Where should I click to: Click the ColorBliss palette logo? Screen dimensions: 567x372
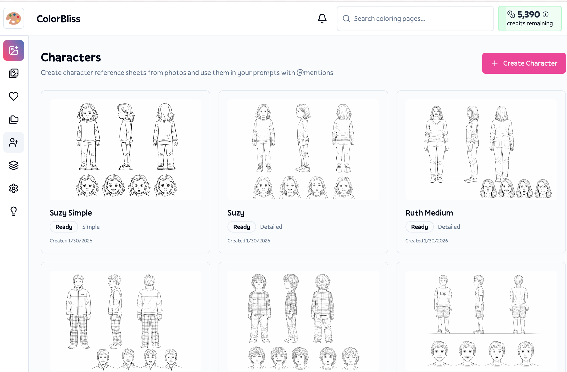point(14,19)
